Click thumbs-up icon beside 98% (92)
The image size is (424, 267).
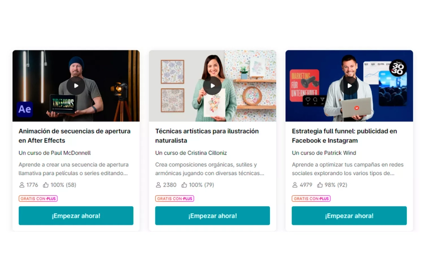pos(320,185)
